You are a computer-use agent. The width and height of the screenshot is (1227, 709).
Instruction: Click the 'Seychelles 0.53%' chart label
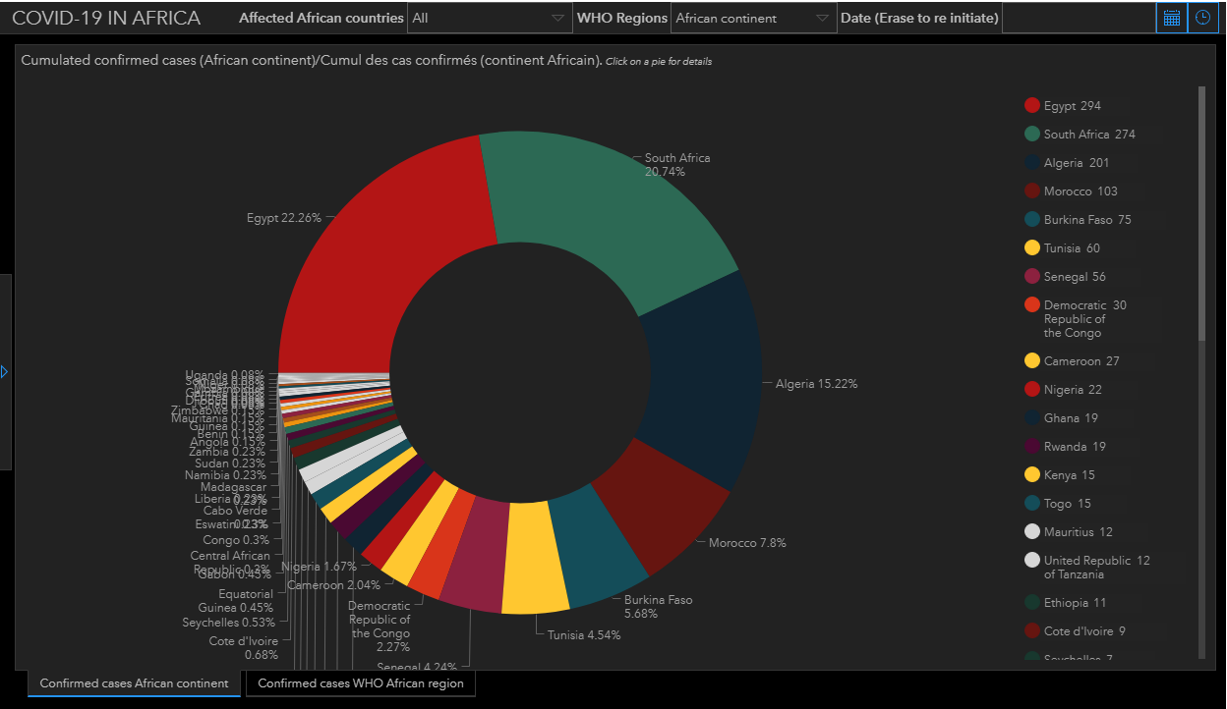pyautogui.click(x=226, y=623)
